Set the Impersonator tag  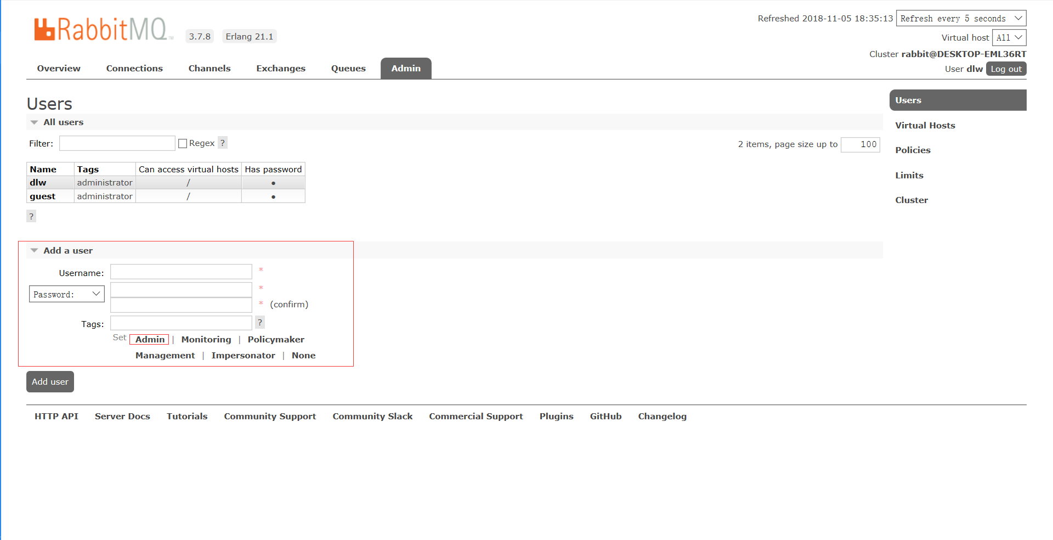[x=243, y=355]
